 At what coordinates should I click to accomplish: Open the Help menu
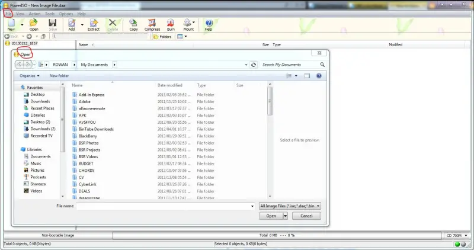pyautogui.click(x=81, y=14)
